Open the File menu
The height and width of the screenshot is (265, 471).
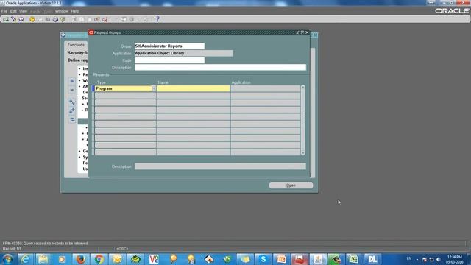[x=4, y=11]
